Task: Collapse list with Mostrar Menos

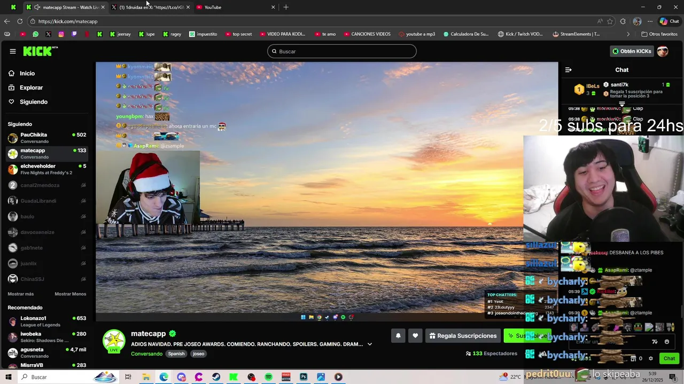Action: pyautogui.click(x=70, y=294)
